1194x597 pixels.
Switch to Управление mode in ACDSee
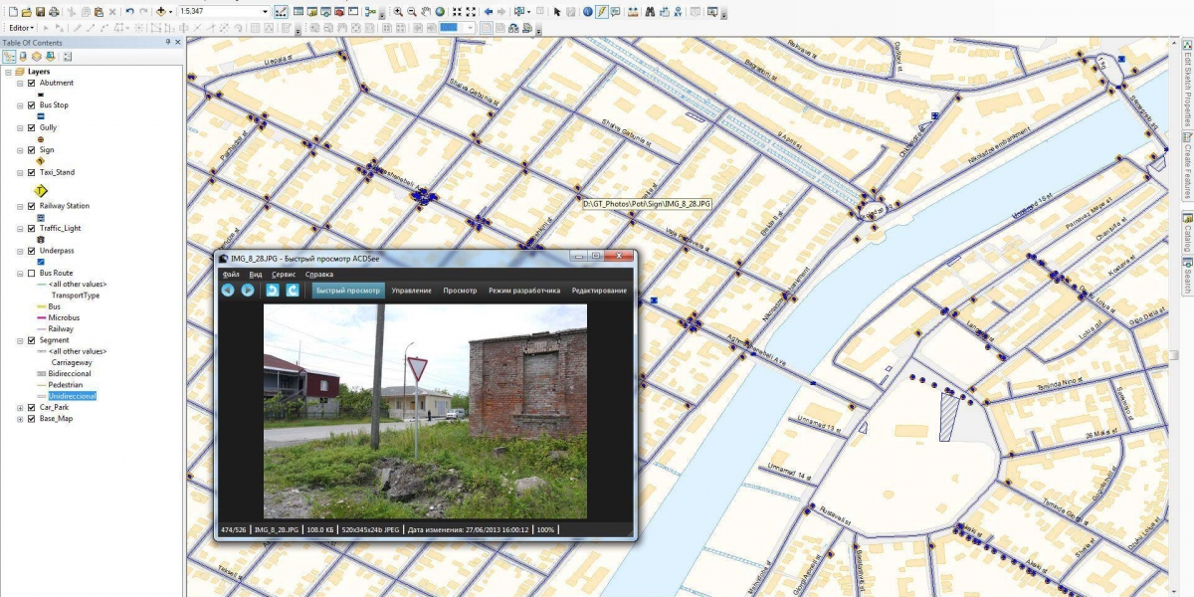(x=412, y=291)
